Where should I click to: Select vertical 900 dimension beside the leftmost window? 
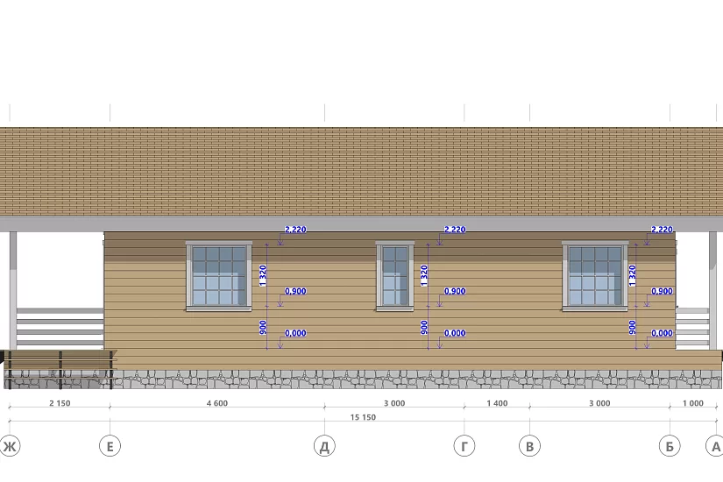[263, 328]
